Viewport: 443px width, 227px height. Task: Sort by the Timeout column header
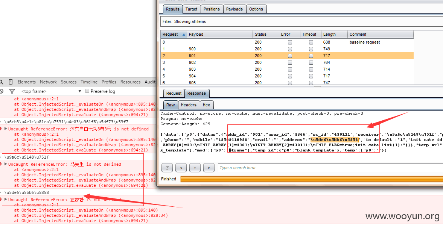coord(311,35)
